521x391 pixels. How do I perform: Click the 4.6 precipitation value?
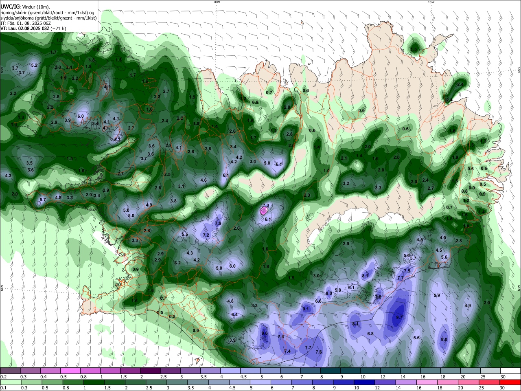[204, 180]
